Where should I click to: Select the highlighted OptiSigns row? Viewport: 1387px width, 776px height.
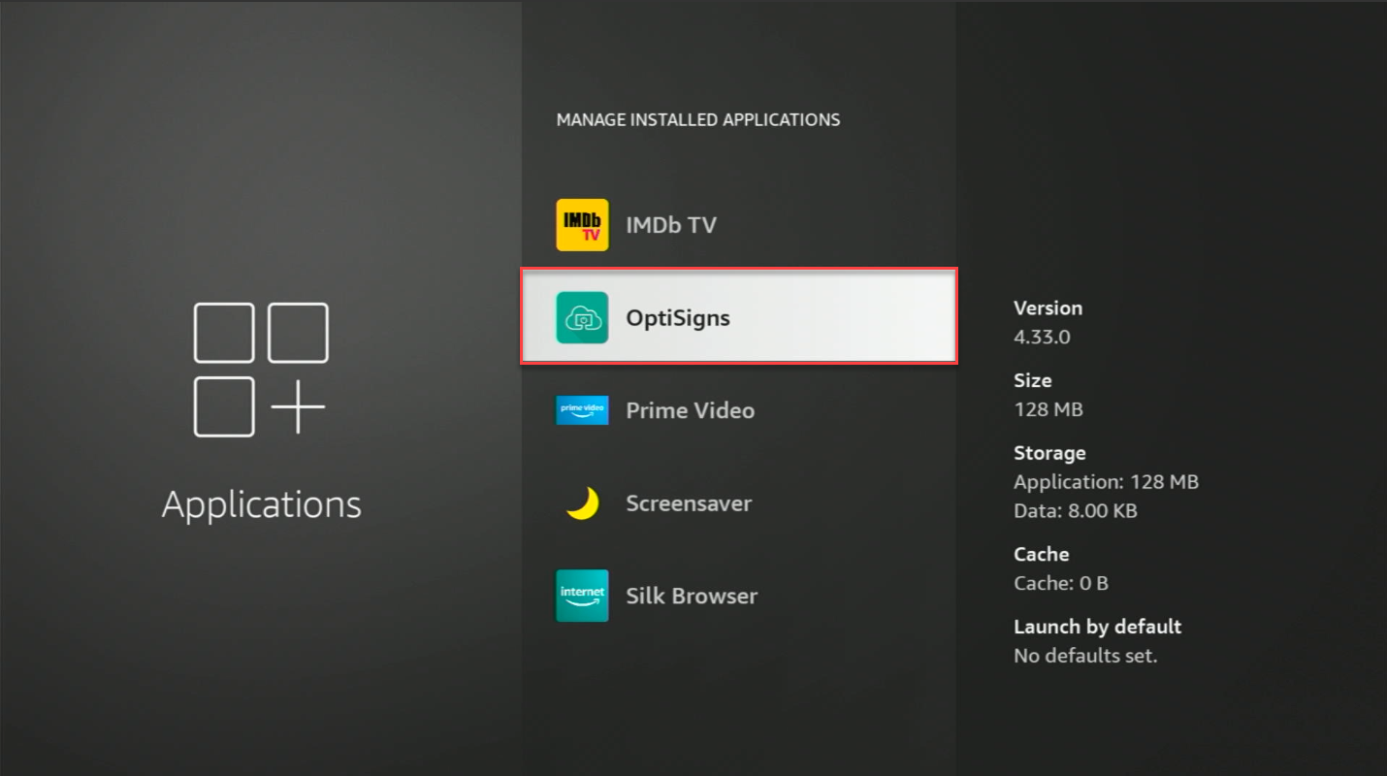738,316
